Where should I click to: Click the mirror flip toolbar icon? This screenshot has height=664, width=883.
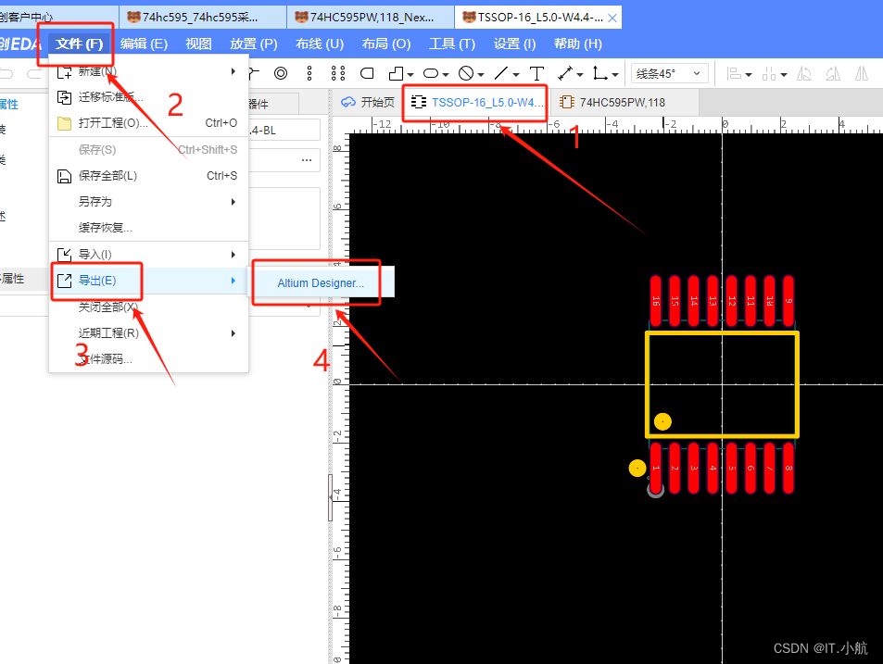(862, 73)
